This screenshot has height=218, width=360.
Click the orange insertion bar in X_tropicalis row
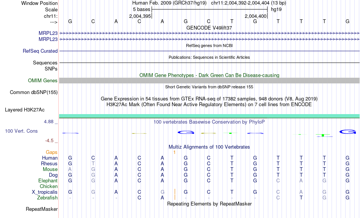(175, 191)
